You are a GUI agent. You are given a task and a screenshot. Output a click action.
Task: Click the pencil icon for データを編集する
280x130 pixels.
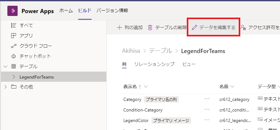tap(194, 27)
